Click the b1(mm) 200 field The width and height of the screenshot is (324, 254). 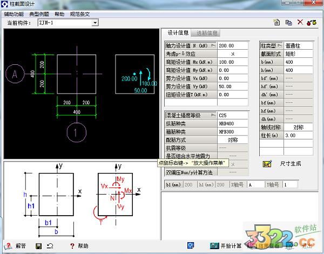click(x=190, y=184)
